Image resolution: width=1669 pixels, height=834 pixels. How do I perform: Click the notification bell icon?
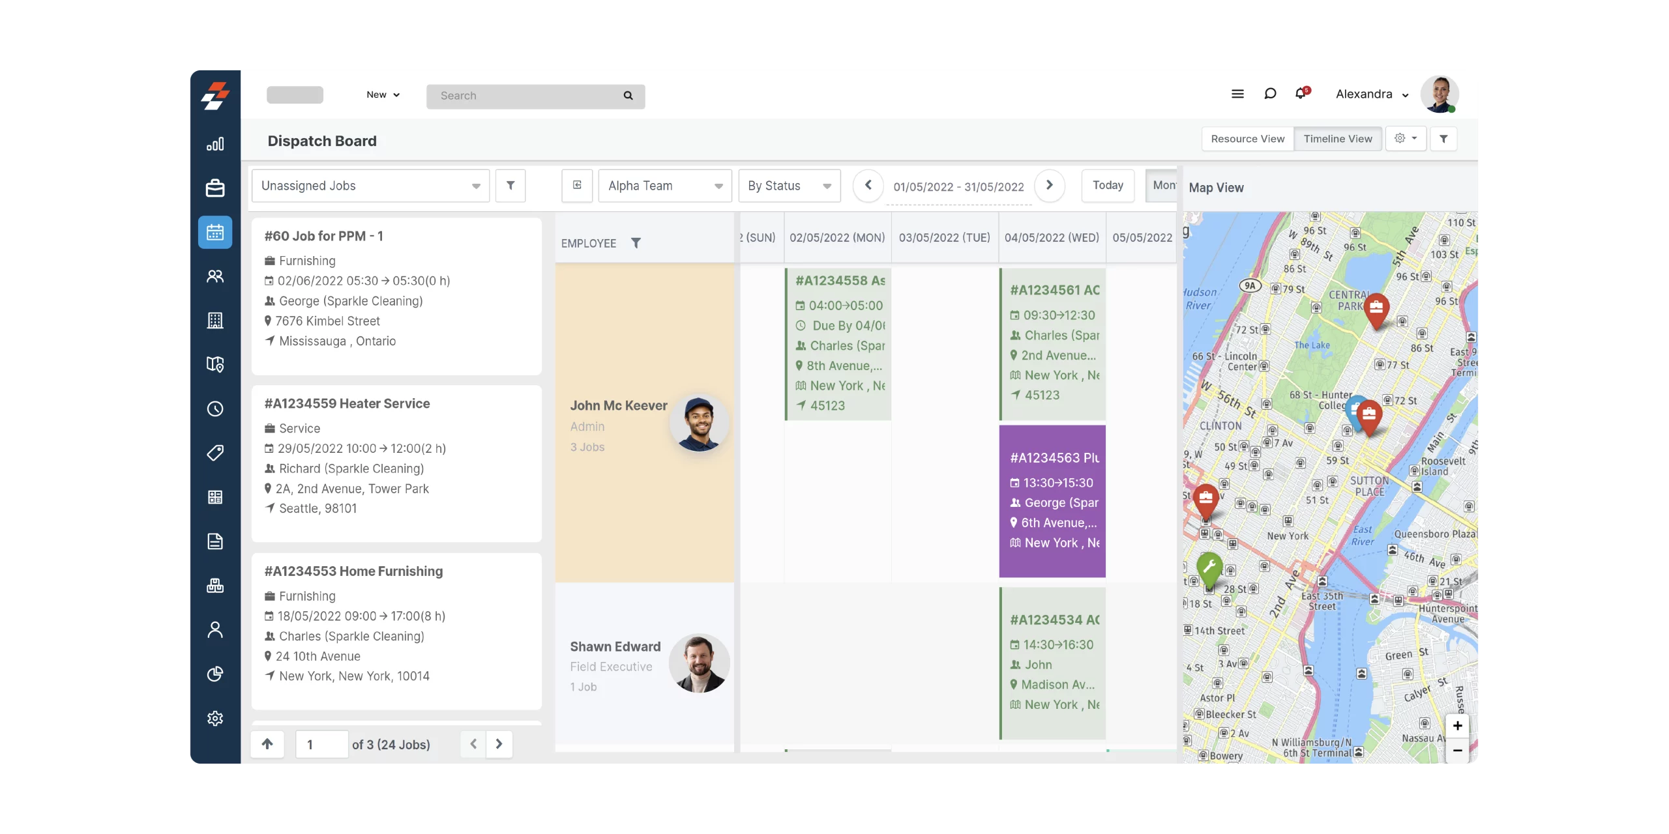pos(1301,94)
